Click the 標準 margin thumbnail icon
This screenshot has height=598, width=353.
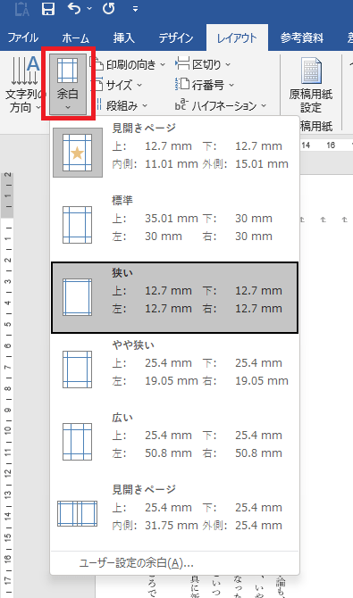[78, 225]
